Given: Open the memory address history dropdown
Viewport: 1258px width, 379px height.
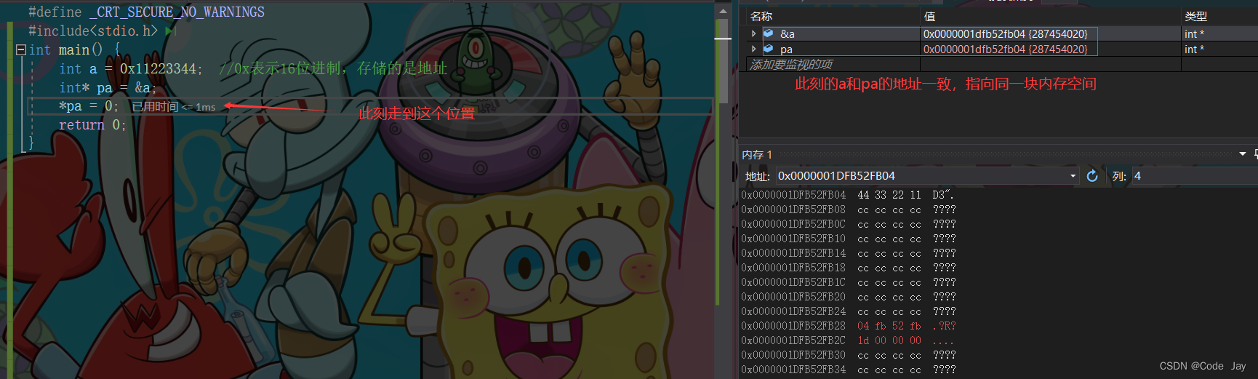Looking at the screenshot, I should [x=1073, y=176].
